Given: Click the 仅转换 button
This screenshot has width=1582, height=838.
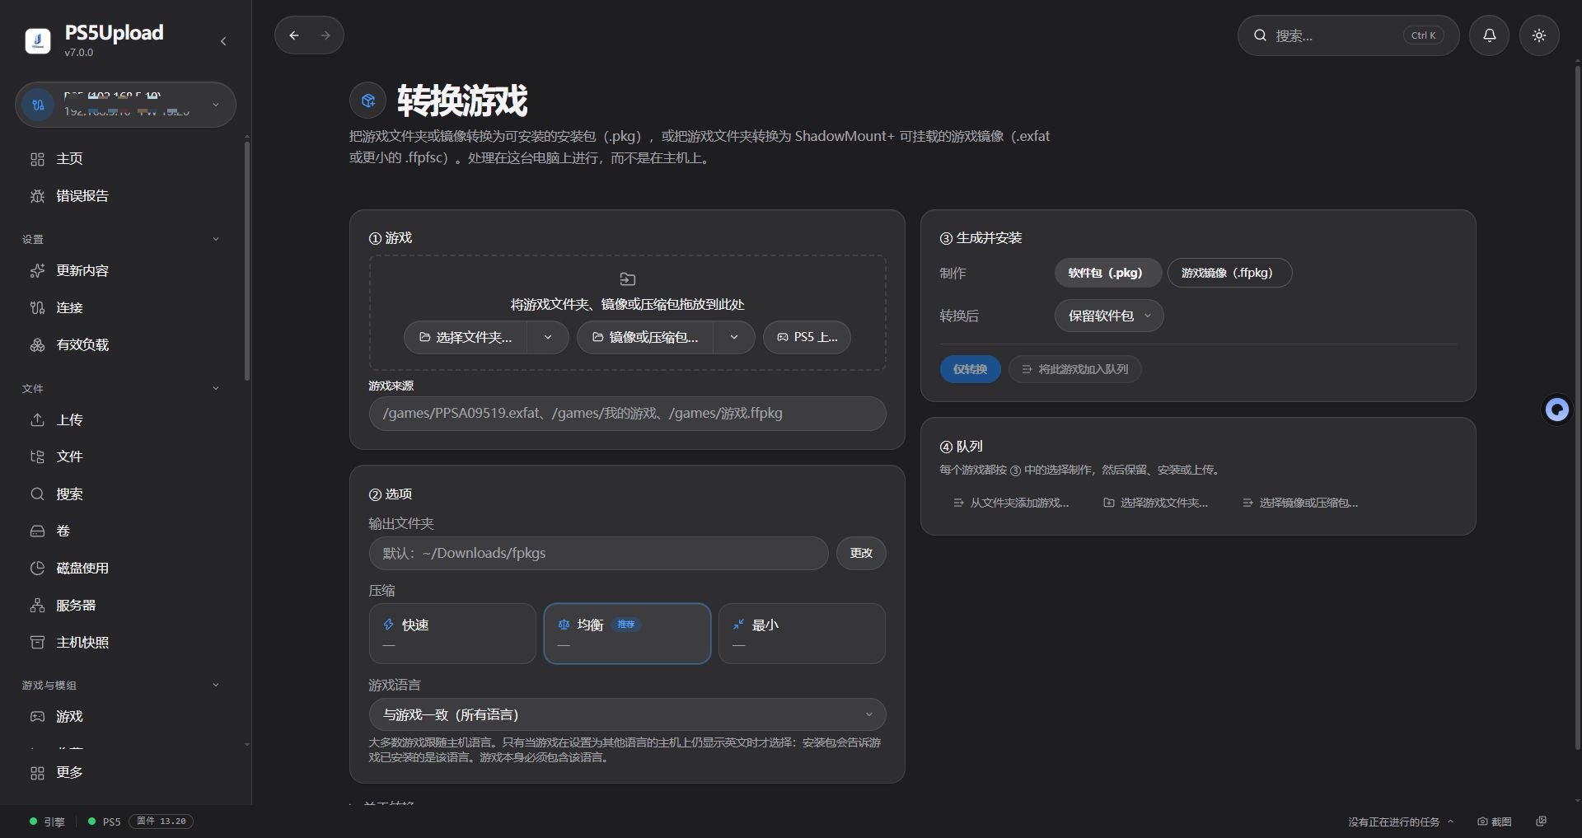Looking at the screenshot, I should (970, 369).
